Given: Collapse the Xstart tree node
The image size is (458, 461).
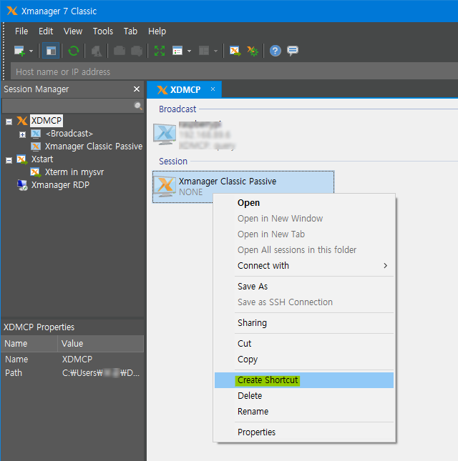Looking at the screenshot, I should (x=9, y=159).
